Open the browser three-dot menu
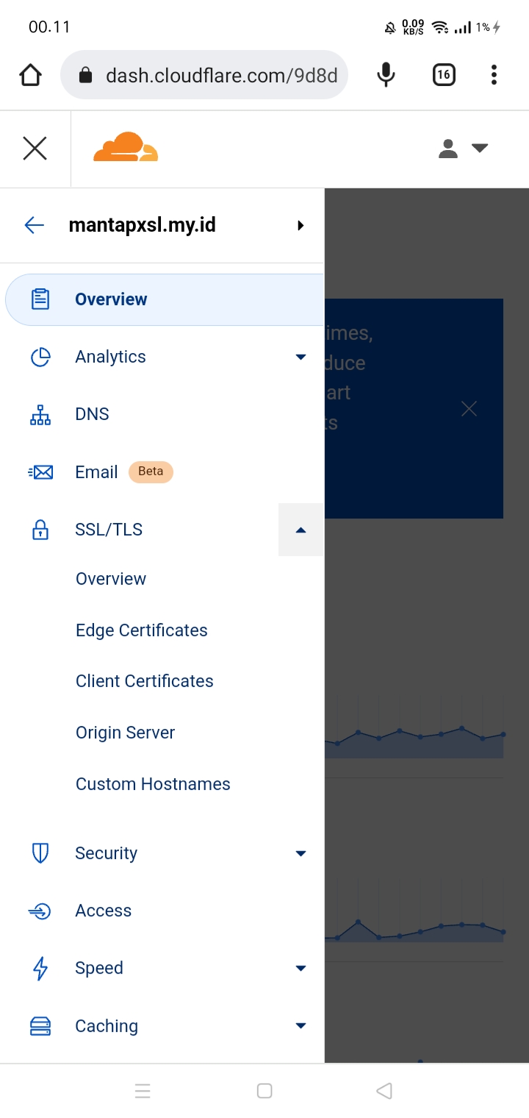The image size is (529, 1118). (494, 74)
